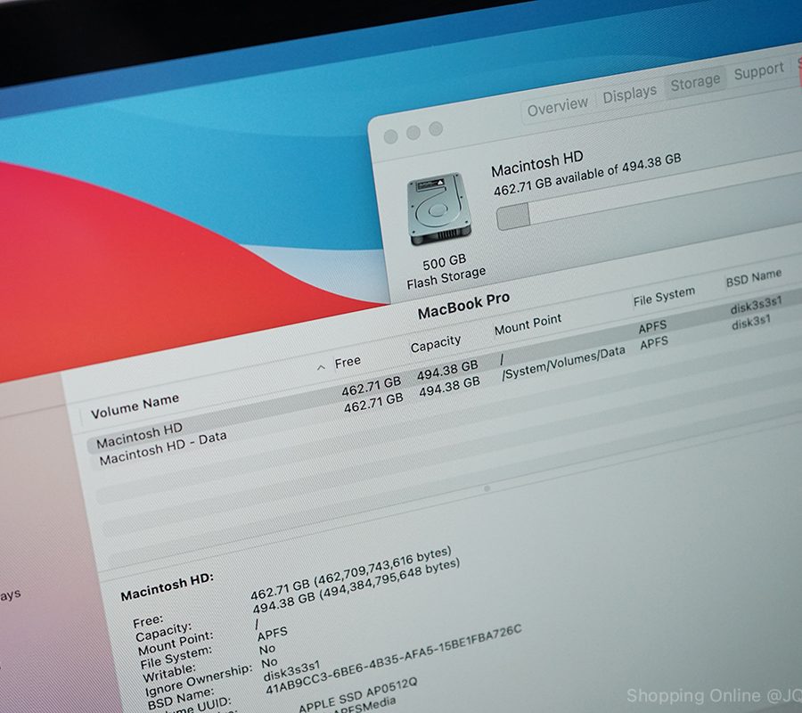Viewport: 802px width, 713px height.
Task: Click APFS in the Data row
Action: (654, 343)
